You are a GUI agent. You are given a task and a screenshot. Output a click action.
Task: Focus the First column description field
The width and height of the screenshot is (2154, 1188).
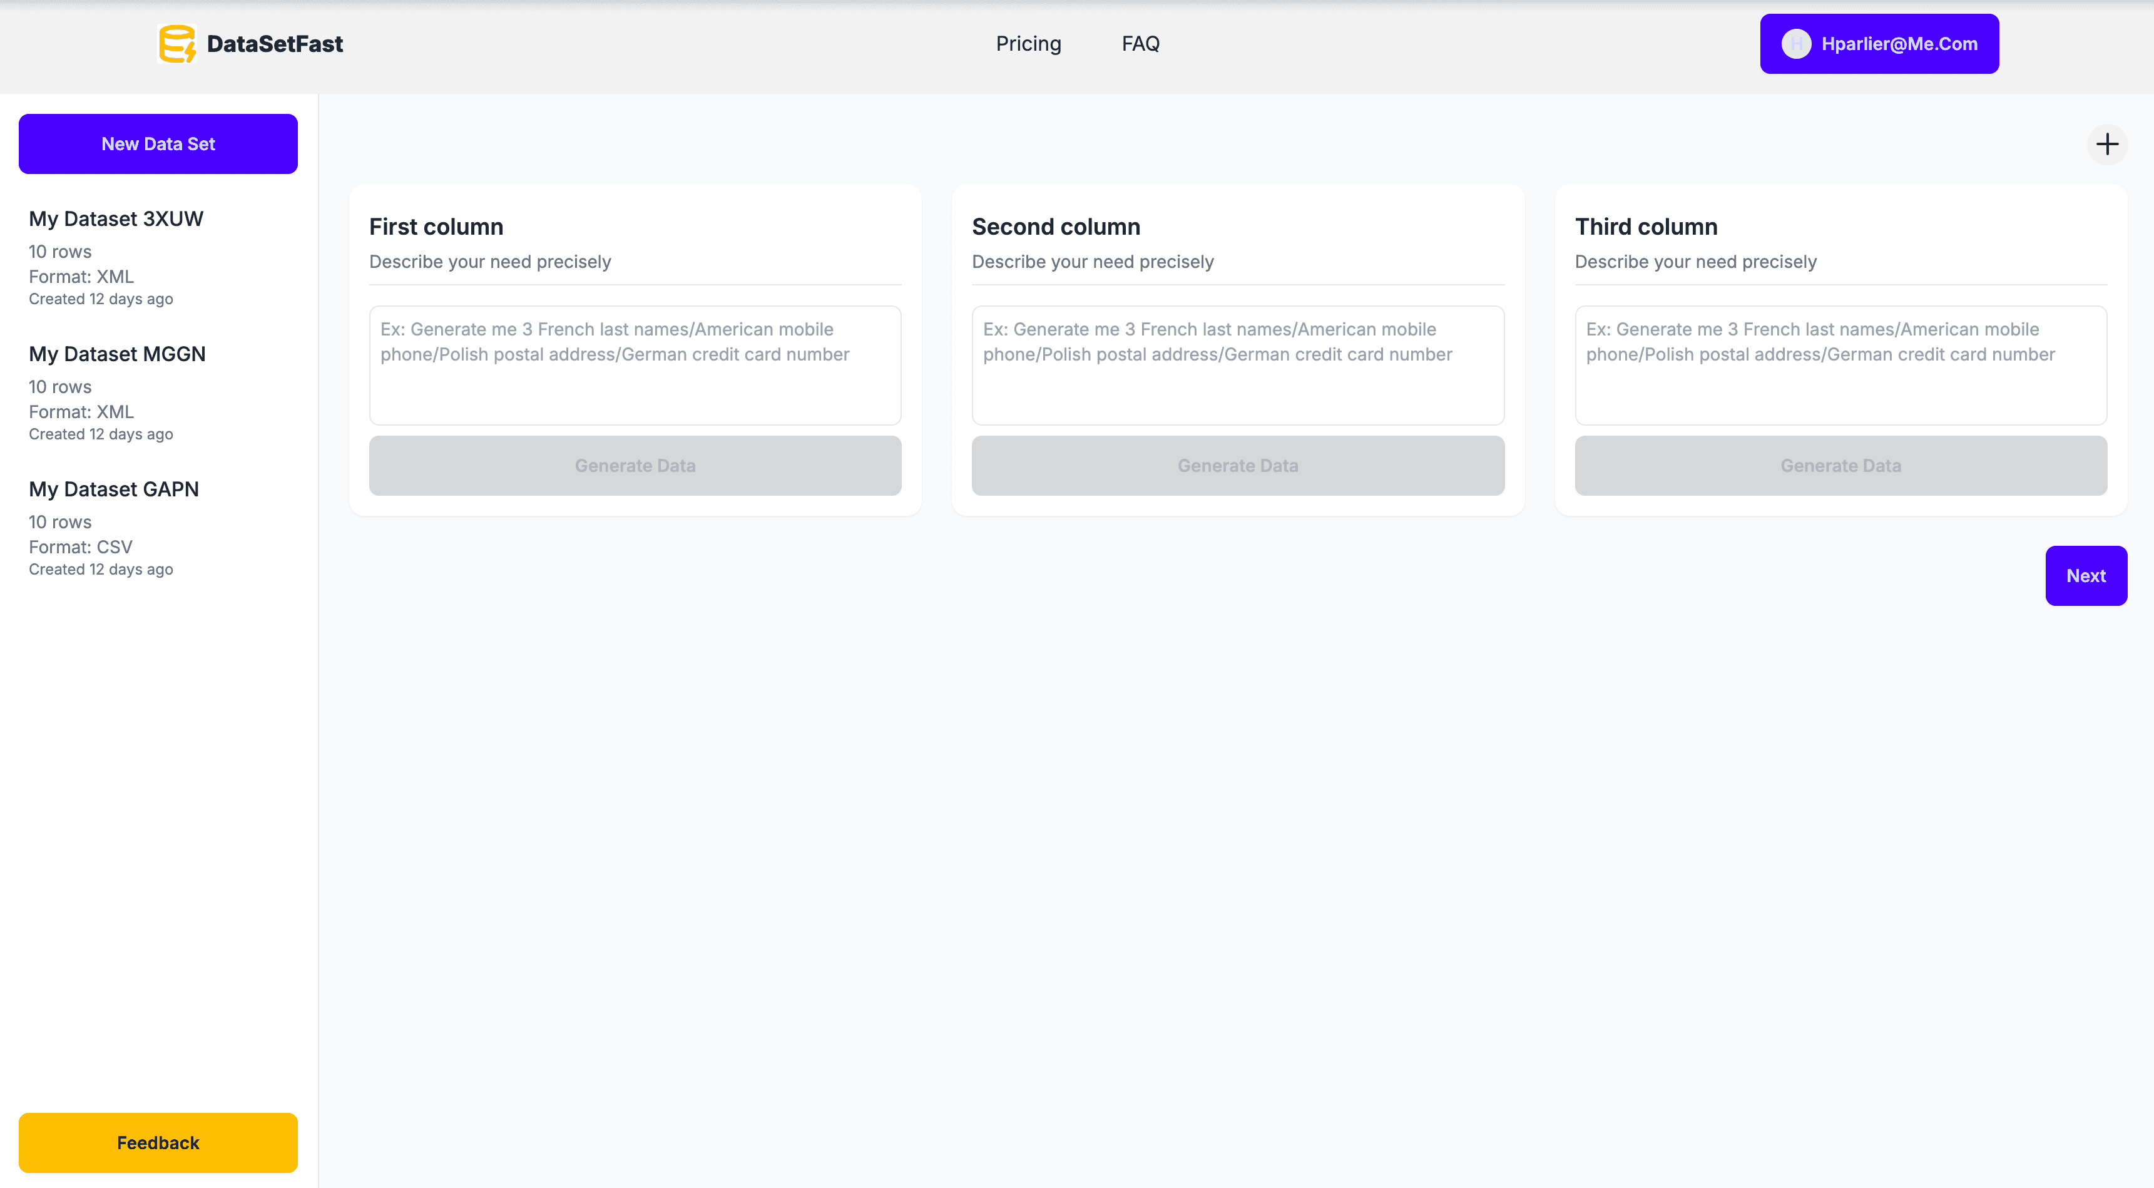pos(635,365)
